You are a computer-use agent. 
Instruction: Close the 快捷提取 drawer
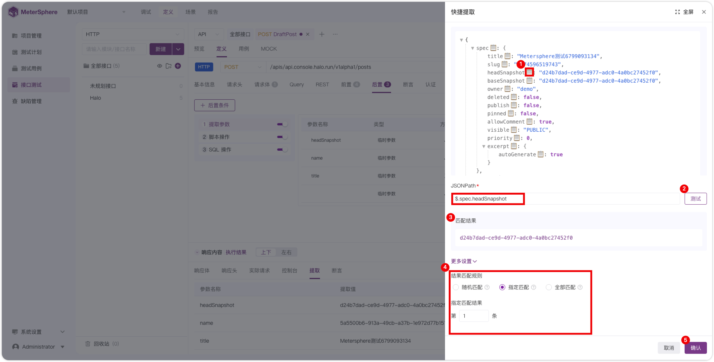[x=704, y=12]
